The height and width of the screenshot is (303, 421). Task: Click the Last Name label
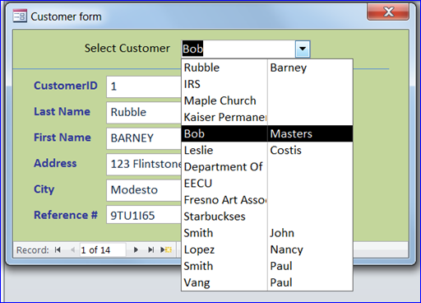click(x=62, y=111)
